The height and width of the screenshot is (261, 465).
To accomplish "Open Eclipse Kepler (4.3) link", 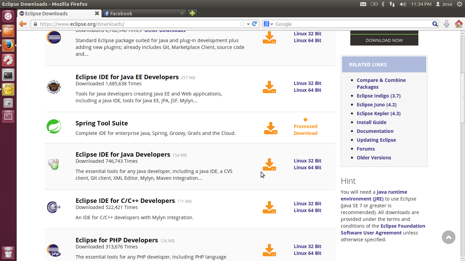I will click(x=379, y=114).
